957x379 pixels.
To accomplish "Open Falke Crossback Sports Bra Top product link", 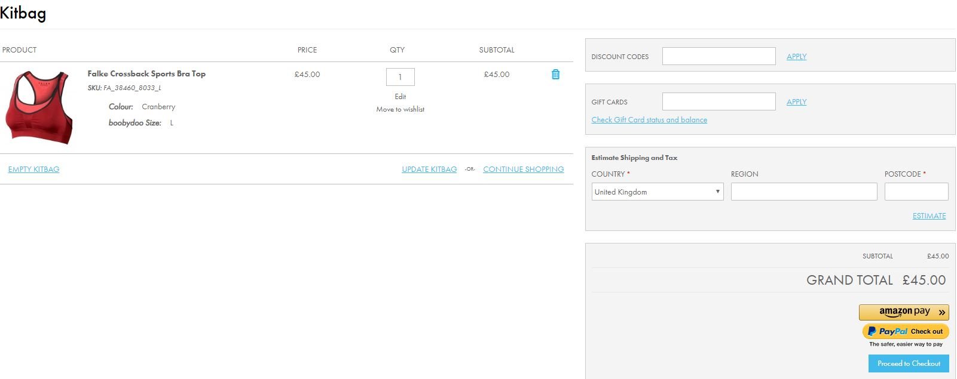I will (146, 74).
